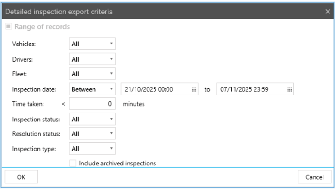The image size is (335, 189).
Task: Open the Resolution status dropdown
Action: pyautogui.click(x=92, y=134)
